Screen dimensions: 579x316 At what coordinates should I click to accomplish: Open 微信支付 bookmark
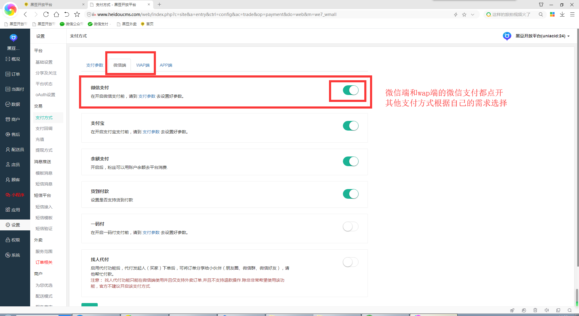pyautogui.click(x=99, y=24)
